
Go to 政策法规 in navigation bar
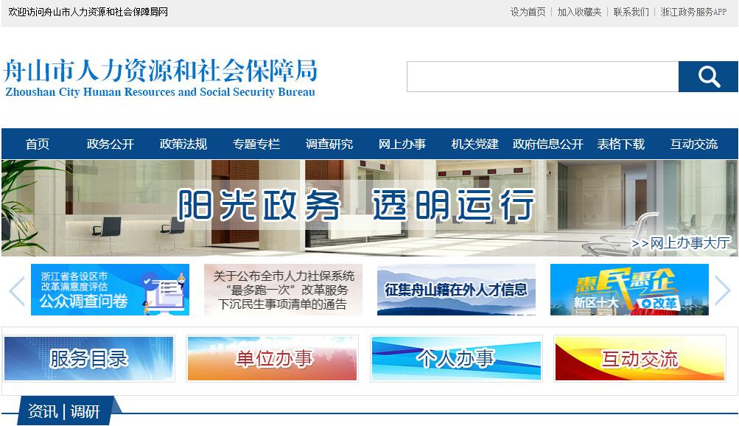click(183, 144)
